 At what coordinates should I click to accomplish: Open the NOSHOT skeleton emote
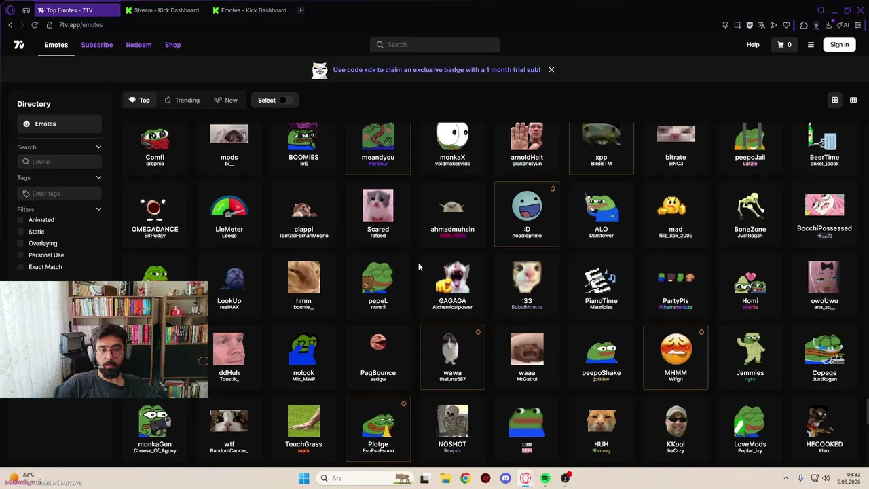coord(452,429)
